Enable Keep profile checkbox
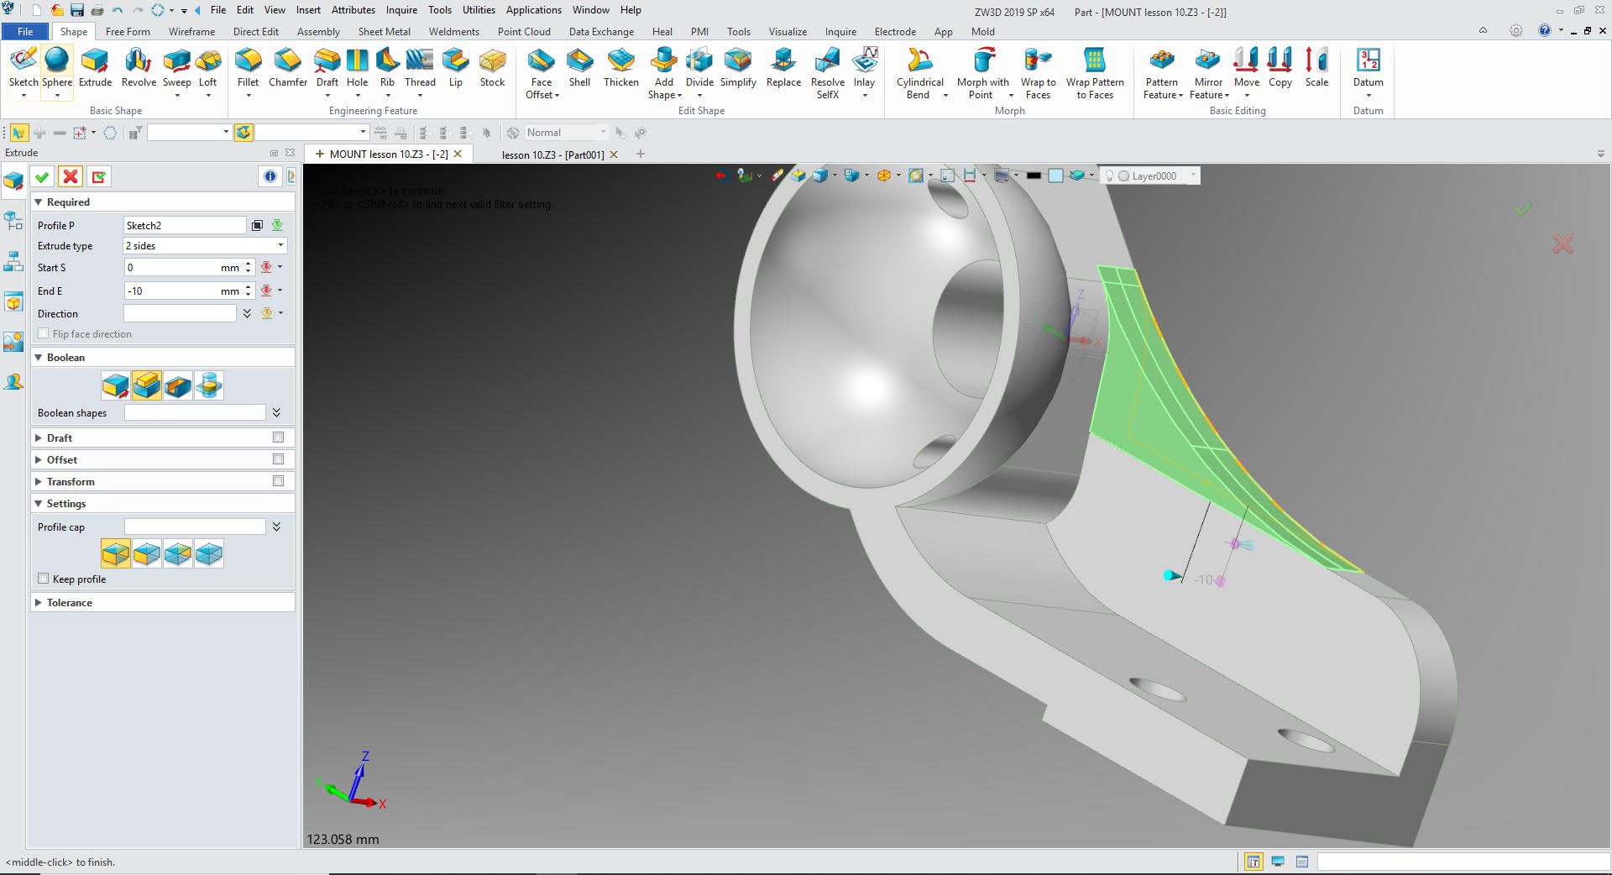Image resolution: width=1612 pixels, height=875 pixels. (44, 579)
